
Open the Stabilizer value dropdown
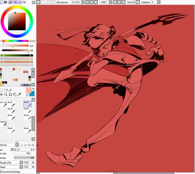point(159,2)
